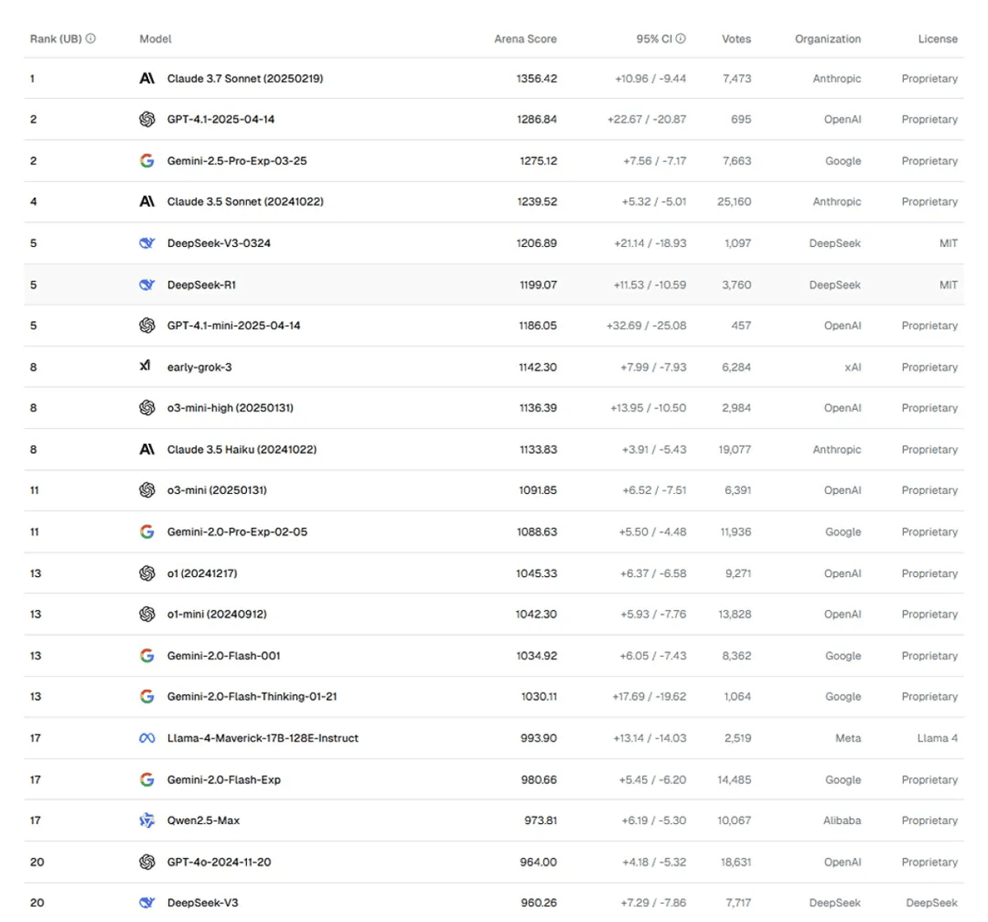Sort by the Organization column header
The width and height of the screenshot is (988, 922).
point(827,39)
